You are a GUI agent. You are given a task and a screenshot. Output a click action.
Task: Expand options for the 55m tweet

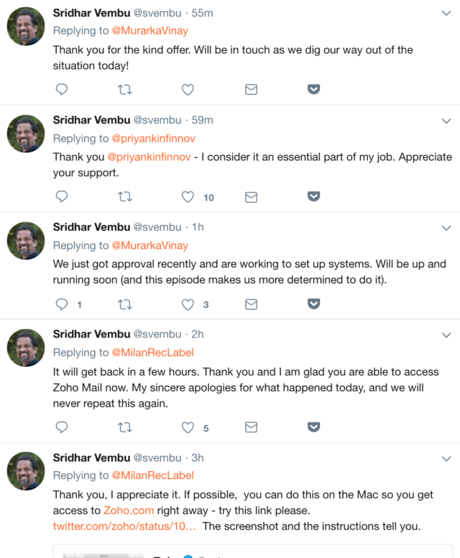446,14
